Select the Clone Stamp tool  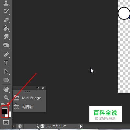pyautogui.click(x=6, y=3)
